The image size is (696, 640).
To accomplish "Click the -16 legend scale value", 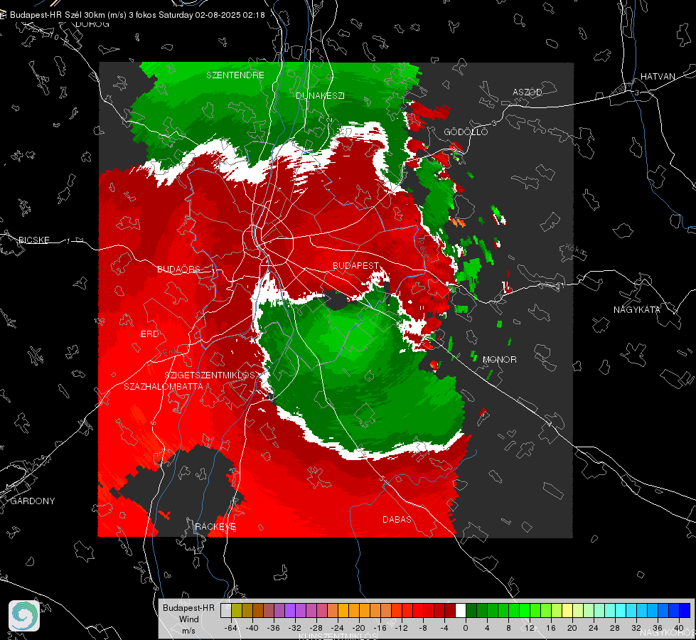I will point(380,628).
